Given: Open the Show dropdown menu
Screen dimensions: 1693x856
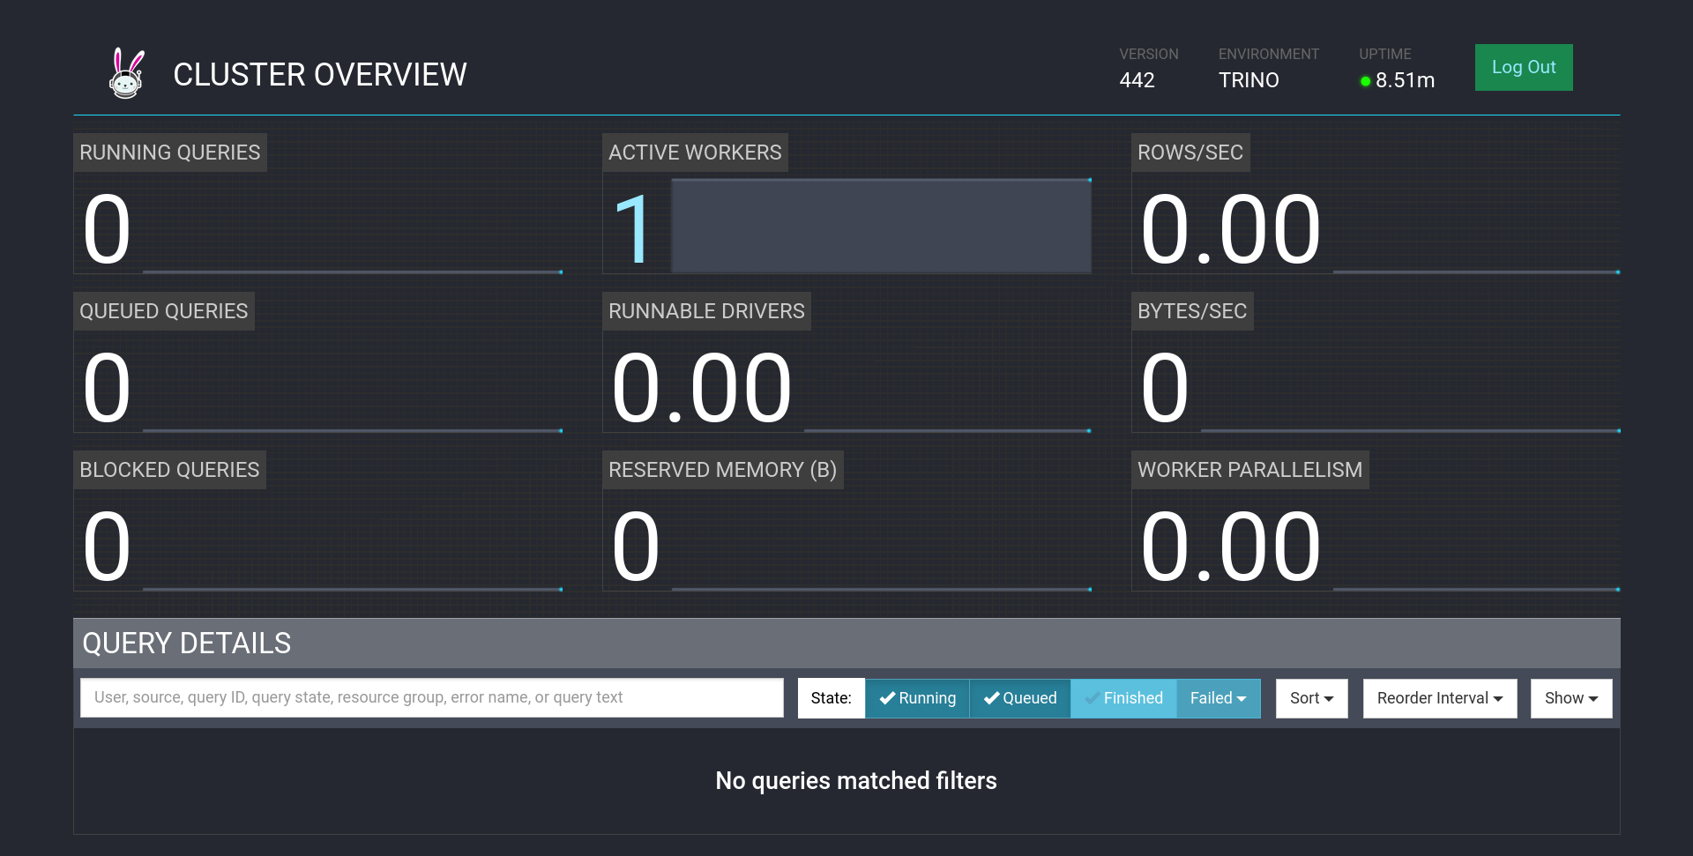Looking at the screenshot, I should pyautogui.click(x=1570, y=698).
